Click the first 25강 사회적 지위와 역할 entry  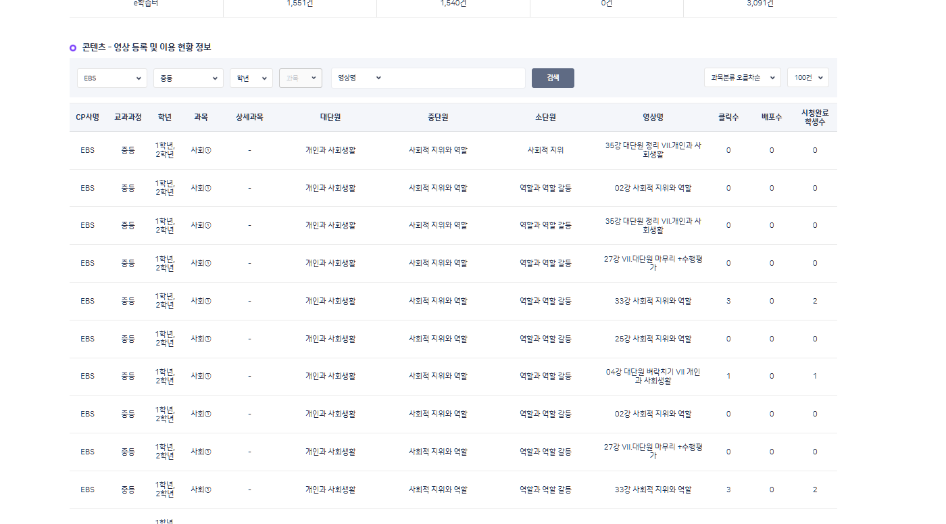click(x=653, y=339)
